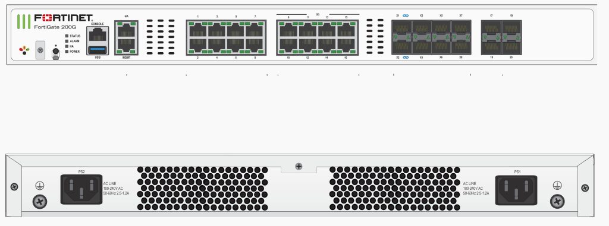This screenshot has height=226, width=609.
Task: Select RJ45 port 12
Action: tap(307, 46)
